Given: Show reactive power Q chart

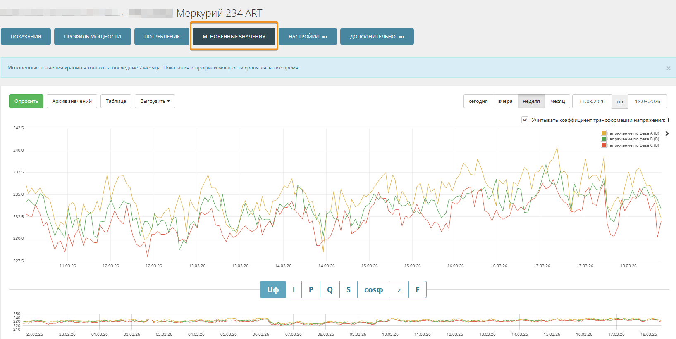Looking at the screenshot, I should click(330, 289).
